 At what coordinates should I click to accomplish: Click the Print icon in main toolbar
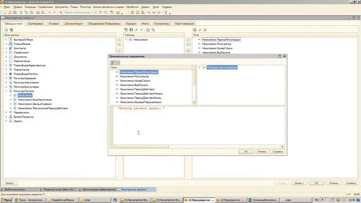tap(38, 12)
